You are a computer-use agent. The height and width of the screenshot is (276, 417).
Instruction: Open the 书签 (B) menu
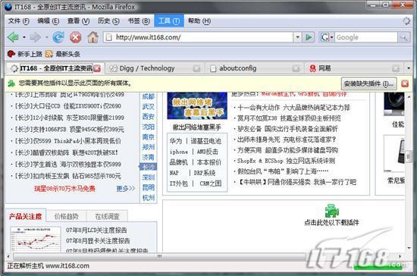pos(139,21)
